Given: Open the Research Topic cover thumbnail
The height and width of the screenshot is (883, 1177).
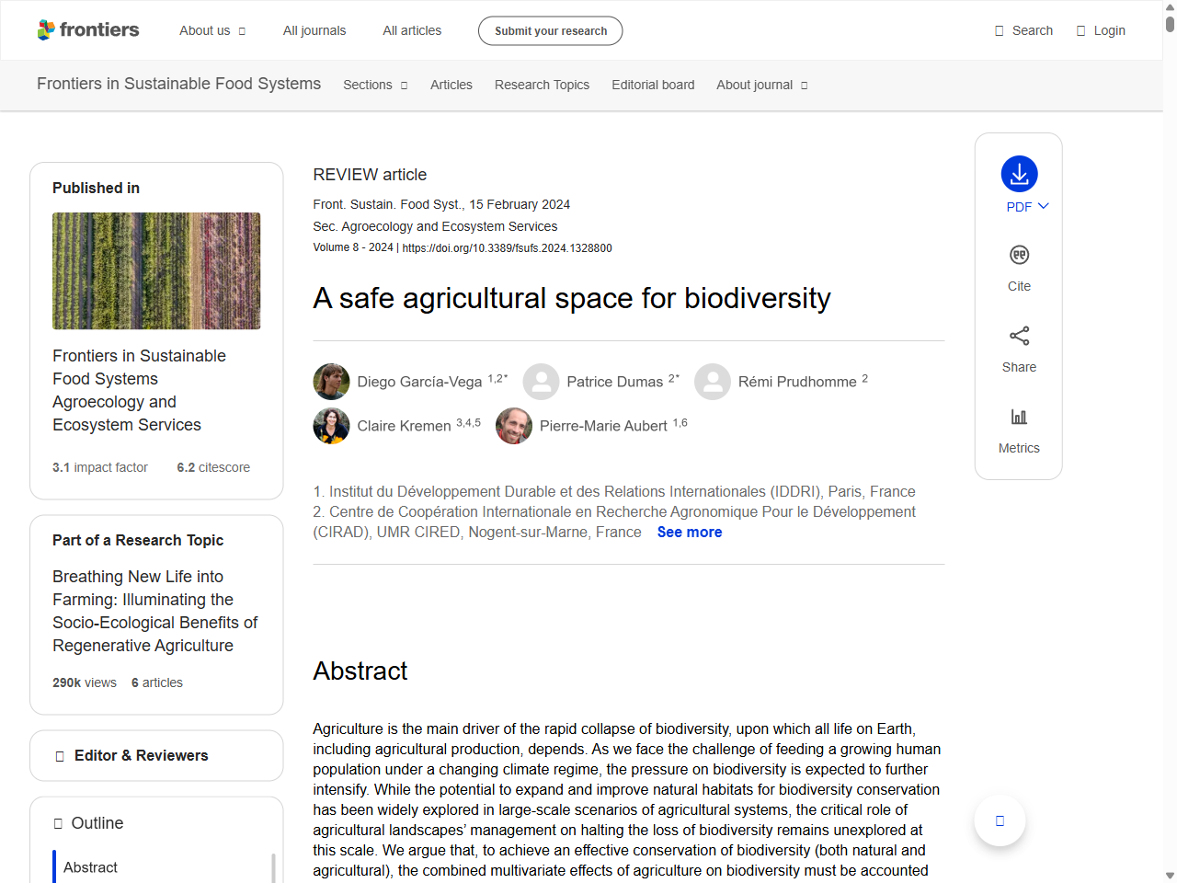Looking at the screenshot, I should [x=155, y=270].
